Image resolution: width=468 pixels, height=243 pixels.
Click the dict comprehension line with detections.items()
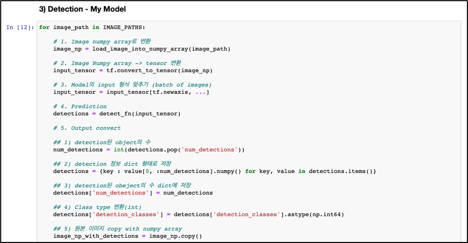(215, 171)
